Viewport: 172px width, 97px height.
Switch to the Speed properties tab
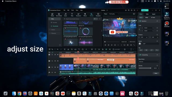[x=153, y=14]
